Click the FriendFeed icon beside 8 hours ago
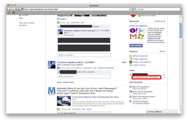This screenshot has width=188, height=122. click(58, 68)
